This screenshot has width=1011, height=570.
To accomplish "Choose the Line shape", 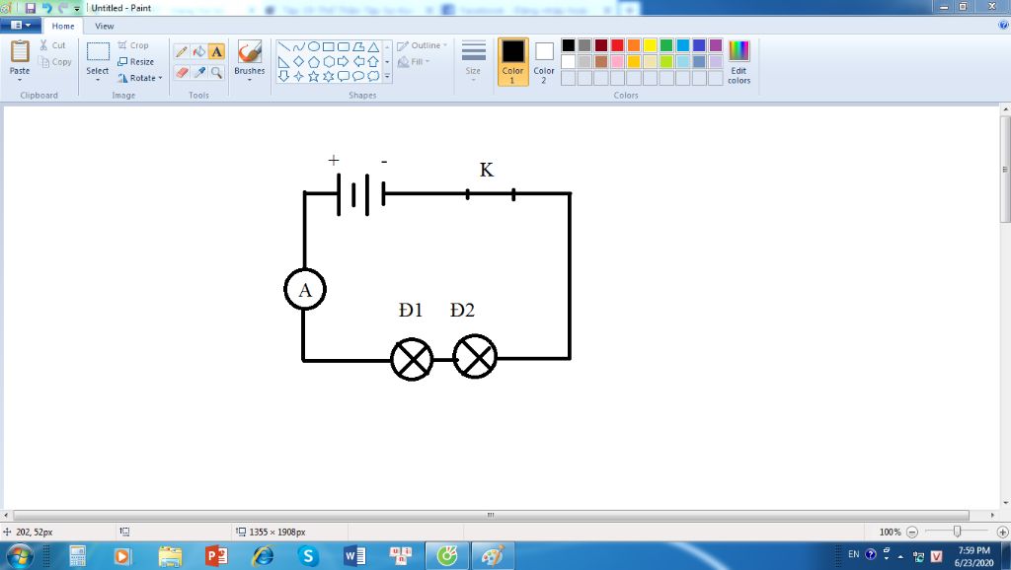I will (x=283, y=47).
